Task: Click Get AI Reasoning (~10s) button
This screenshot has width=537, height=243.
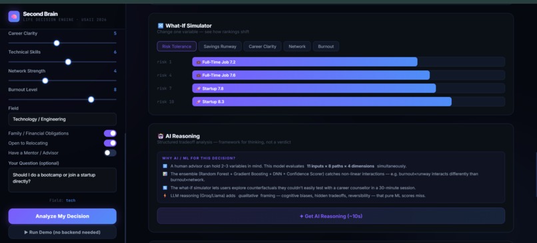Action: pyautogui.click(x=331, y=216)
